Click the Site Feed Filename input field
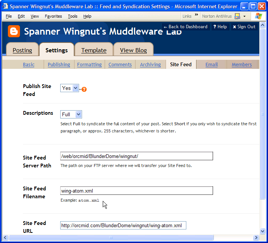The height and width of the screenshot is (243, 268). 136,191
